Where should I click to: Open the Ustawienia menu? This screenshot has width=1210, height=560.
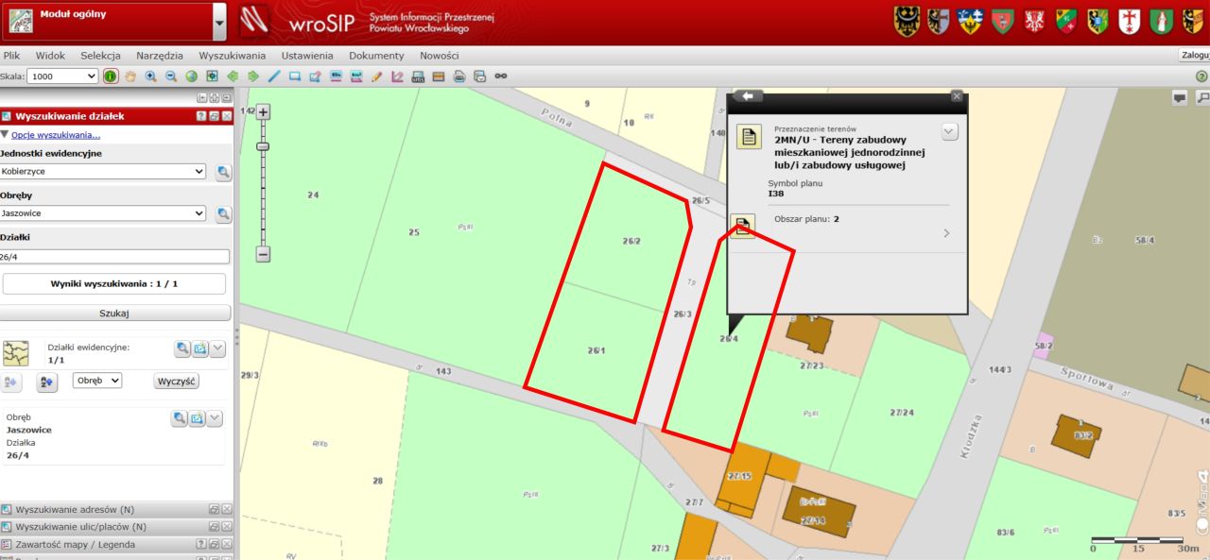(x=307, y=56)
